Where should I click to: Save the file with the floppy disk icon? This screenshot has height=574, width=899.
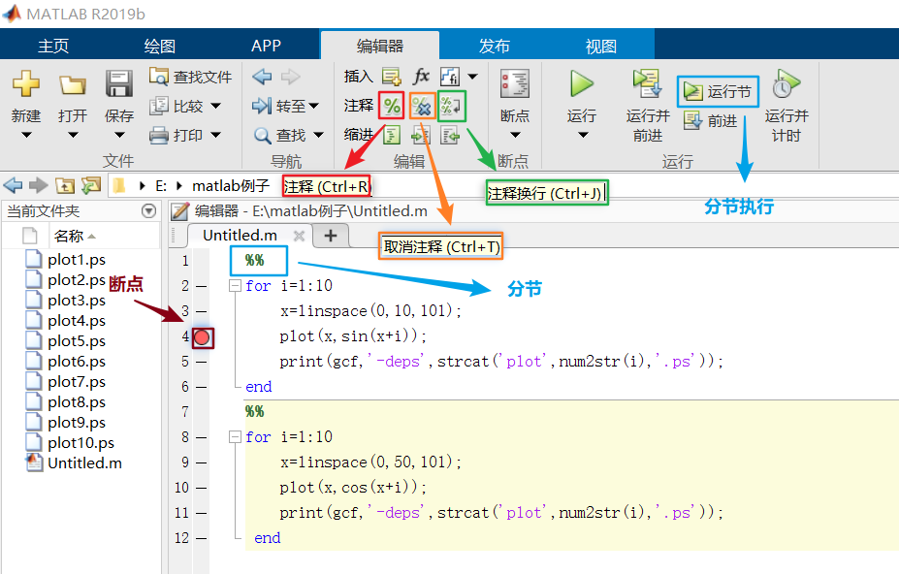click(x=118, y=83)
